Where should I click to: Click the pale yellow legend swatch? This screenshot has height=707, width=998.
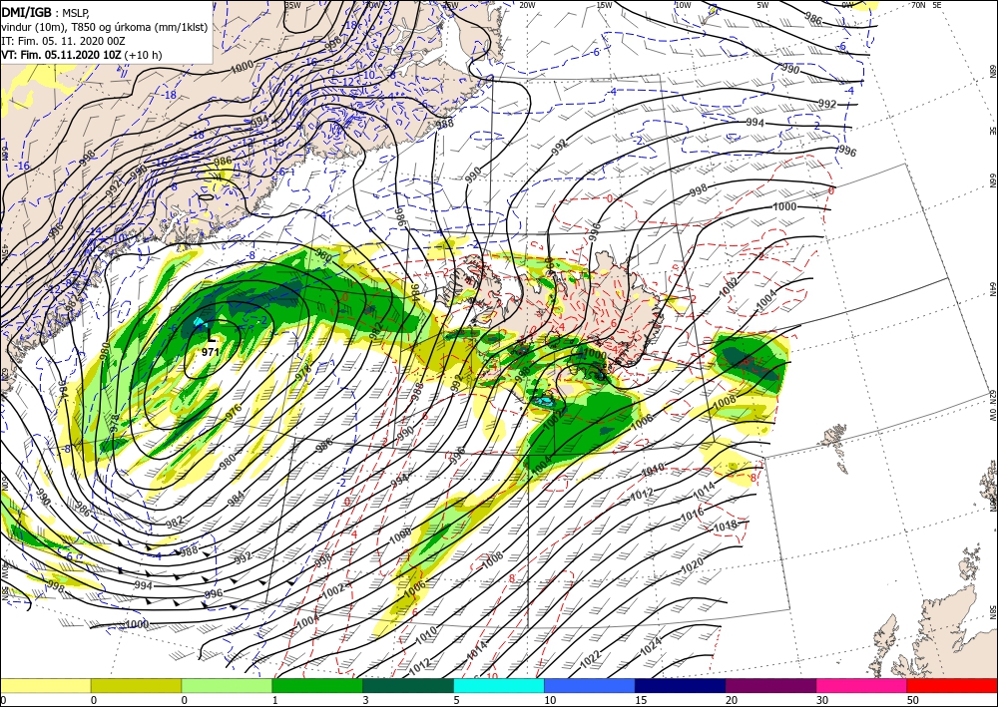point(45,685)
